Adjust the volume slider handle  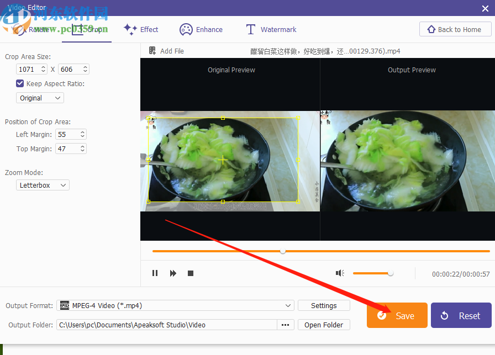click(391, 273)
